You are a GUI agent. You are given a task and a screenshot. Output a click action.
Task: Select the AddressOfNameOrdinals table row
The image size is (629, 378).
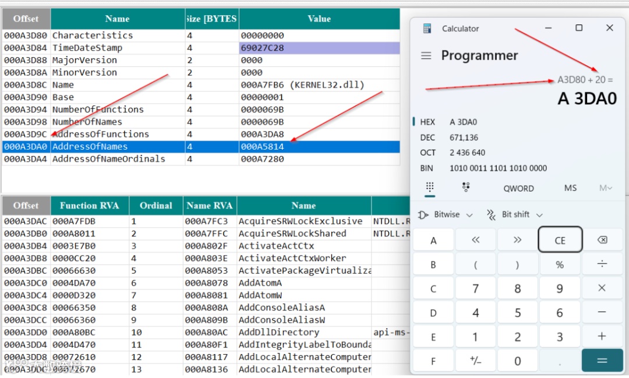click(201, 159)
